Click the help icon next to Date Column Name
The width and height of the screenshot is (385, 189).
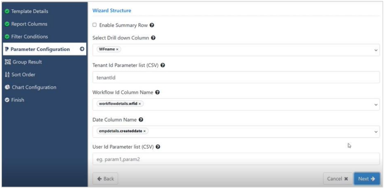point(141,120)
